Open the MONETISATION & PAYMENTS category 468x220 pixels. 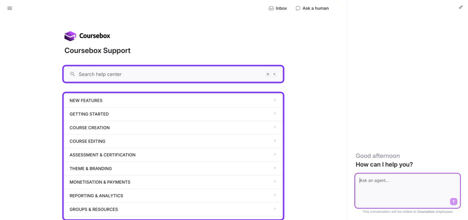point(173,182)
